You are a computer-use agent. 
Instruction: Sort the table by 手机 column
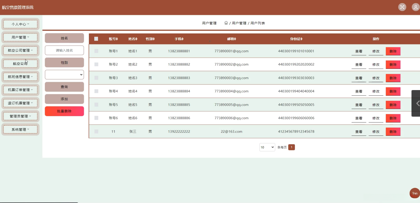coord(179,39)
